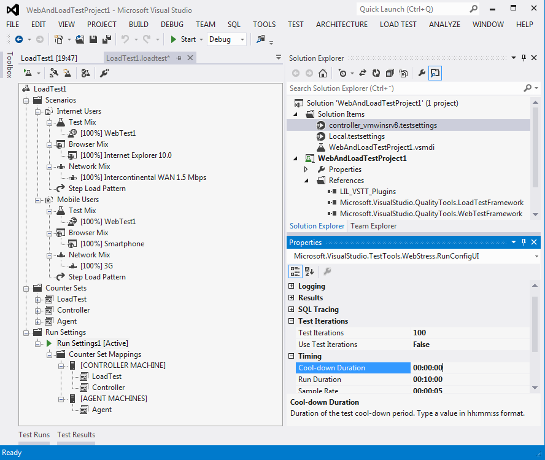The height and width of the screenshot is (460, 545).
Task: Toggle the Pending Changes Filter clock icon
Action: click(342, 73)
